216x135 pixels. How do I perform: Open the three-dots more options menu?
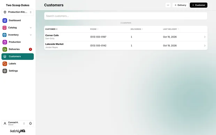(168, 5)
